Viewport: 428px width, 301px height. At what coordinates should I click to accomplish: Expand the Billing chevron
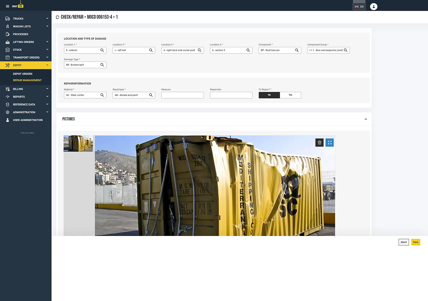point(47,89)
